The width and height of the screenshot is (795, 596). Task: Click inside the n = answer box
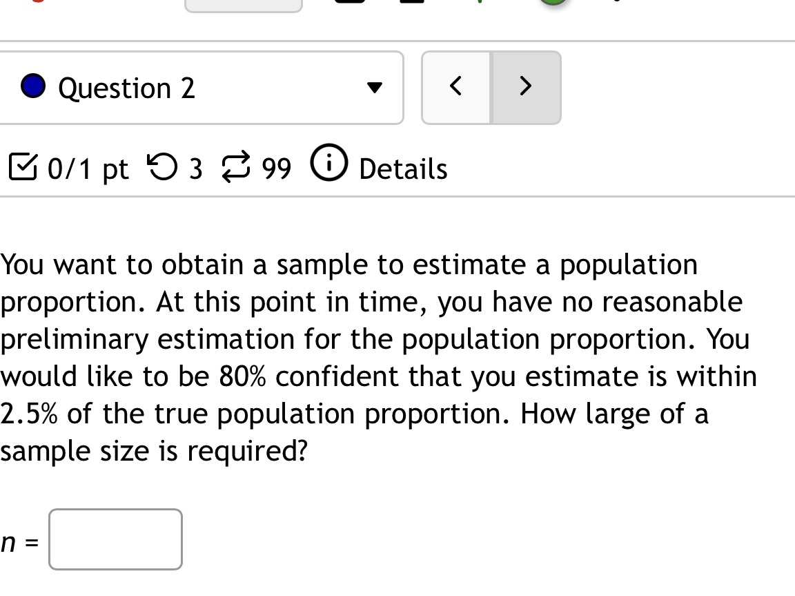pyautogui.click(x=115, y=539)
